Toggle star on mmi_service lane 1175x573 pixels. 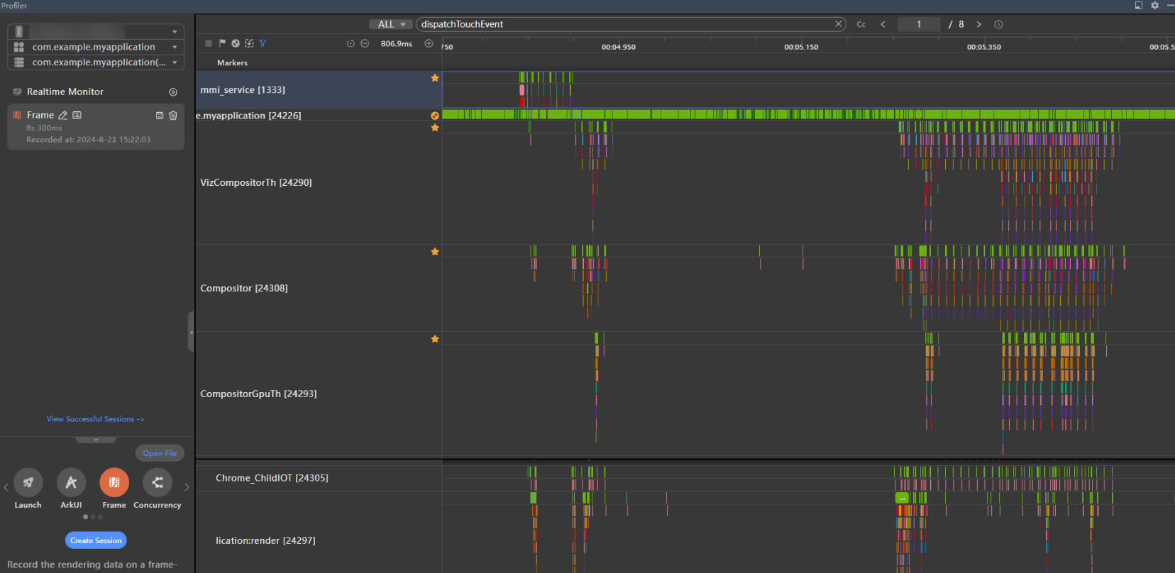435,78
